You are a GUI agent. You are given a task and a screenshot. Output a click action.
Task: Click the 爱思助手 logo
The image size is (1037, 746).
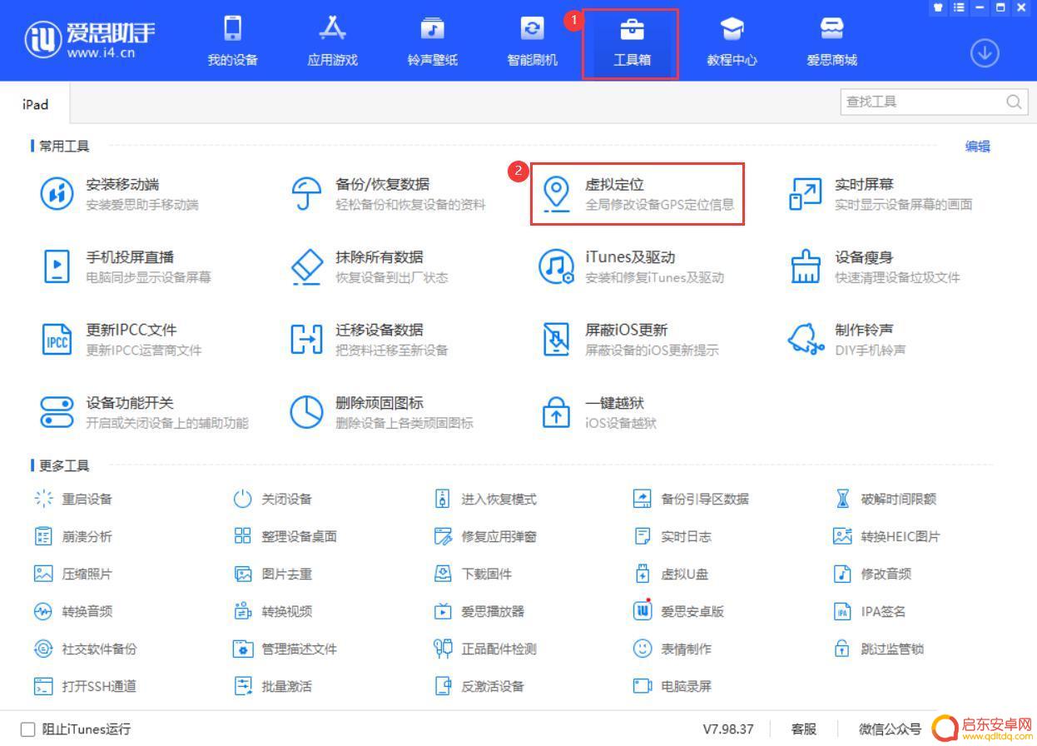pos(89,40)
